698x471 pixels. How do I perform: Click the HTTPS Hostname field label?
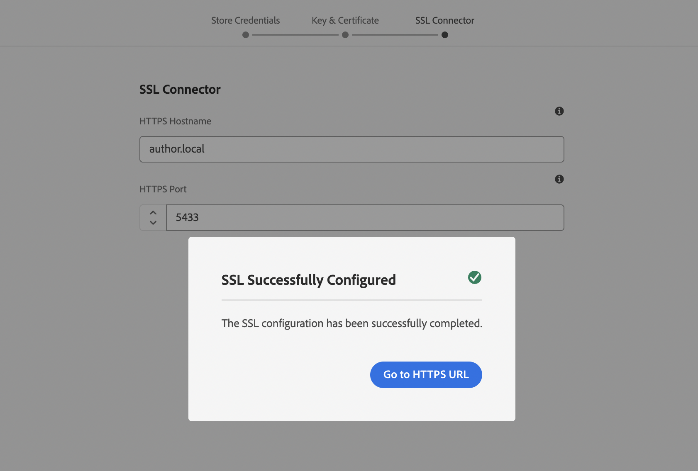(x=175, y=121)
